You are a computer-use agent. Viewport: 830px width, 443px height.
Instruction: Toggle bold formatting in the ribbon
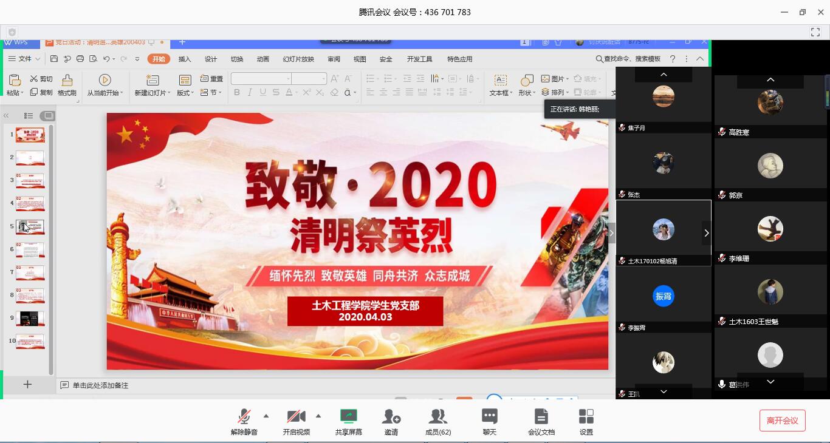coord(237,92)
